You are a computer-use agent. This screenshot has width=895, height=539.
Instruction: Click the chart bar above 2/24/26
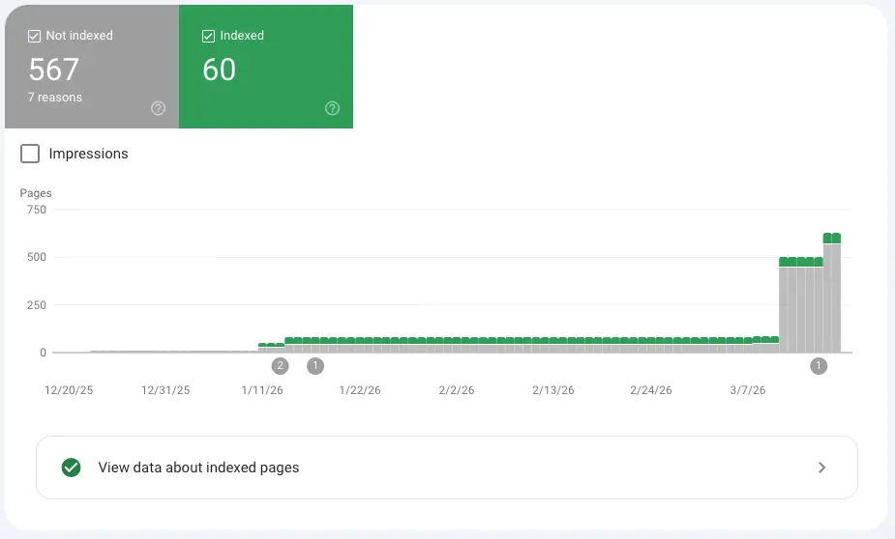tap(651, 348)
